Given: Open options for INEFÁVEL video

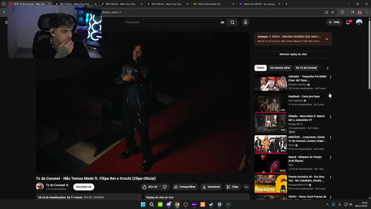Looking at the screenshot, I should coord(330,138).
